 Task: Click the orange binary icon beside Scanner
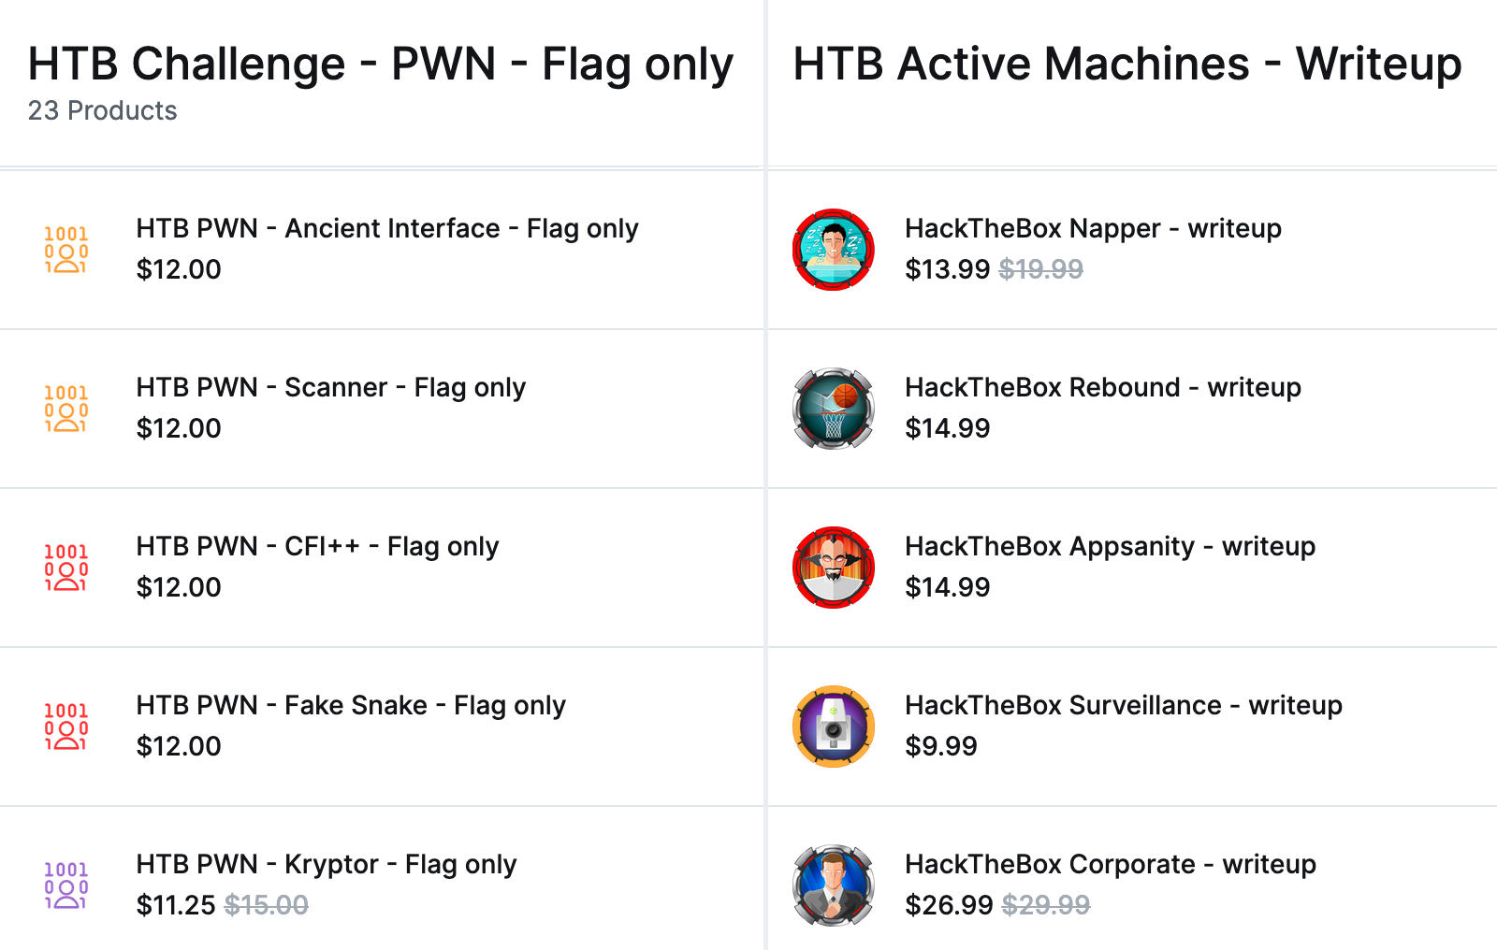click(65, 409)
